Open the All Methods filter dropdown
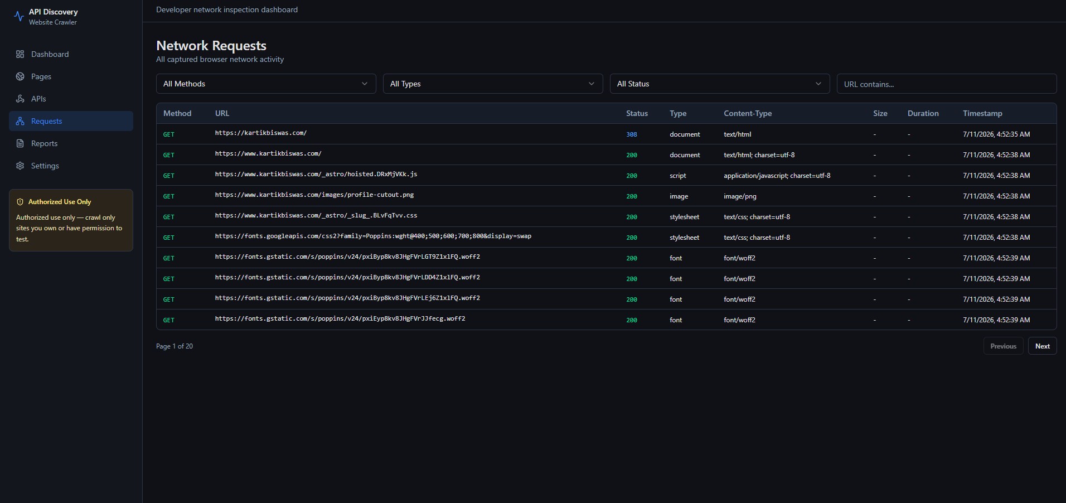Viewport: 1066px width, 503px height. tap(266, 84)
